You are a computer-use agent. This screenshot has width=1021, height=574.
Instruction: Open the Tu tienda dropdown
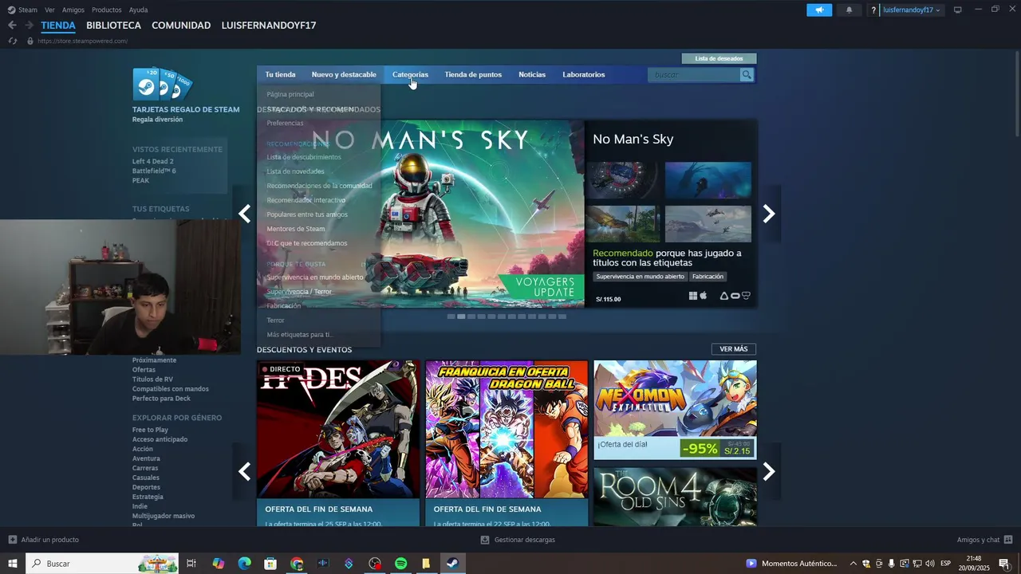(280, 75)
